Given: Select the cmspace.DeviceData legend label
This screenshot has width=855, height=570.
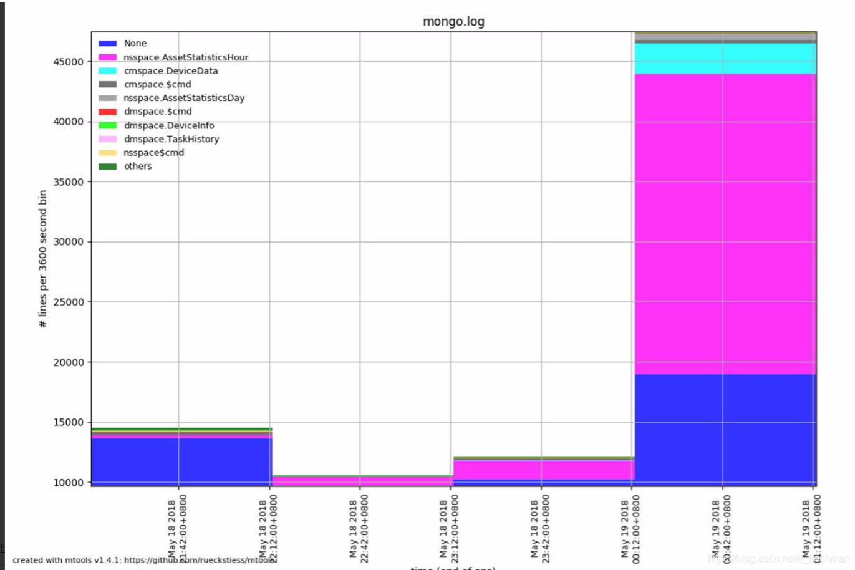Looking at the screenshot, I should click(171, 71).
